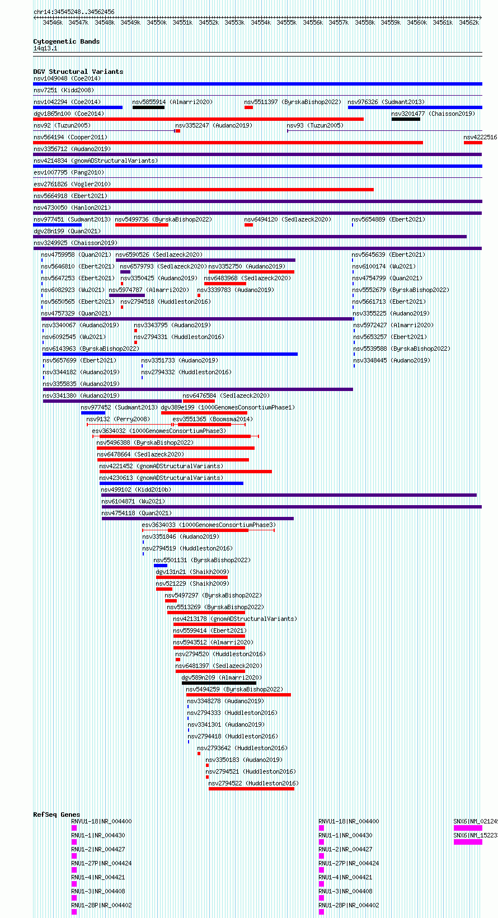The width and height of the screenshot is (498, 918).
Task: Click the RefSeq Genes track title
Action: [57, 815]
